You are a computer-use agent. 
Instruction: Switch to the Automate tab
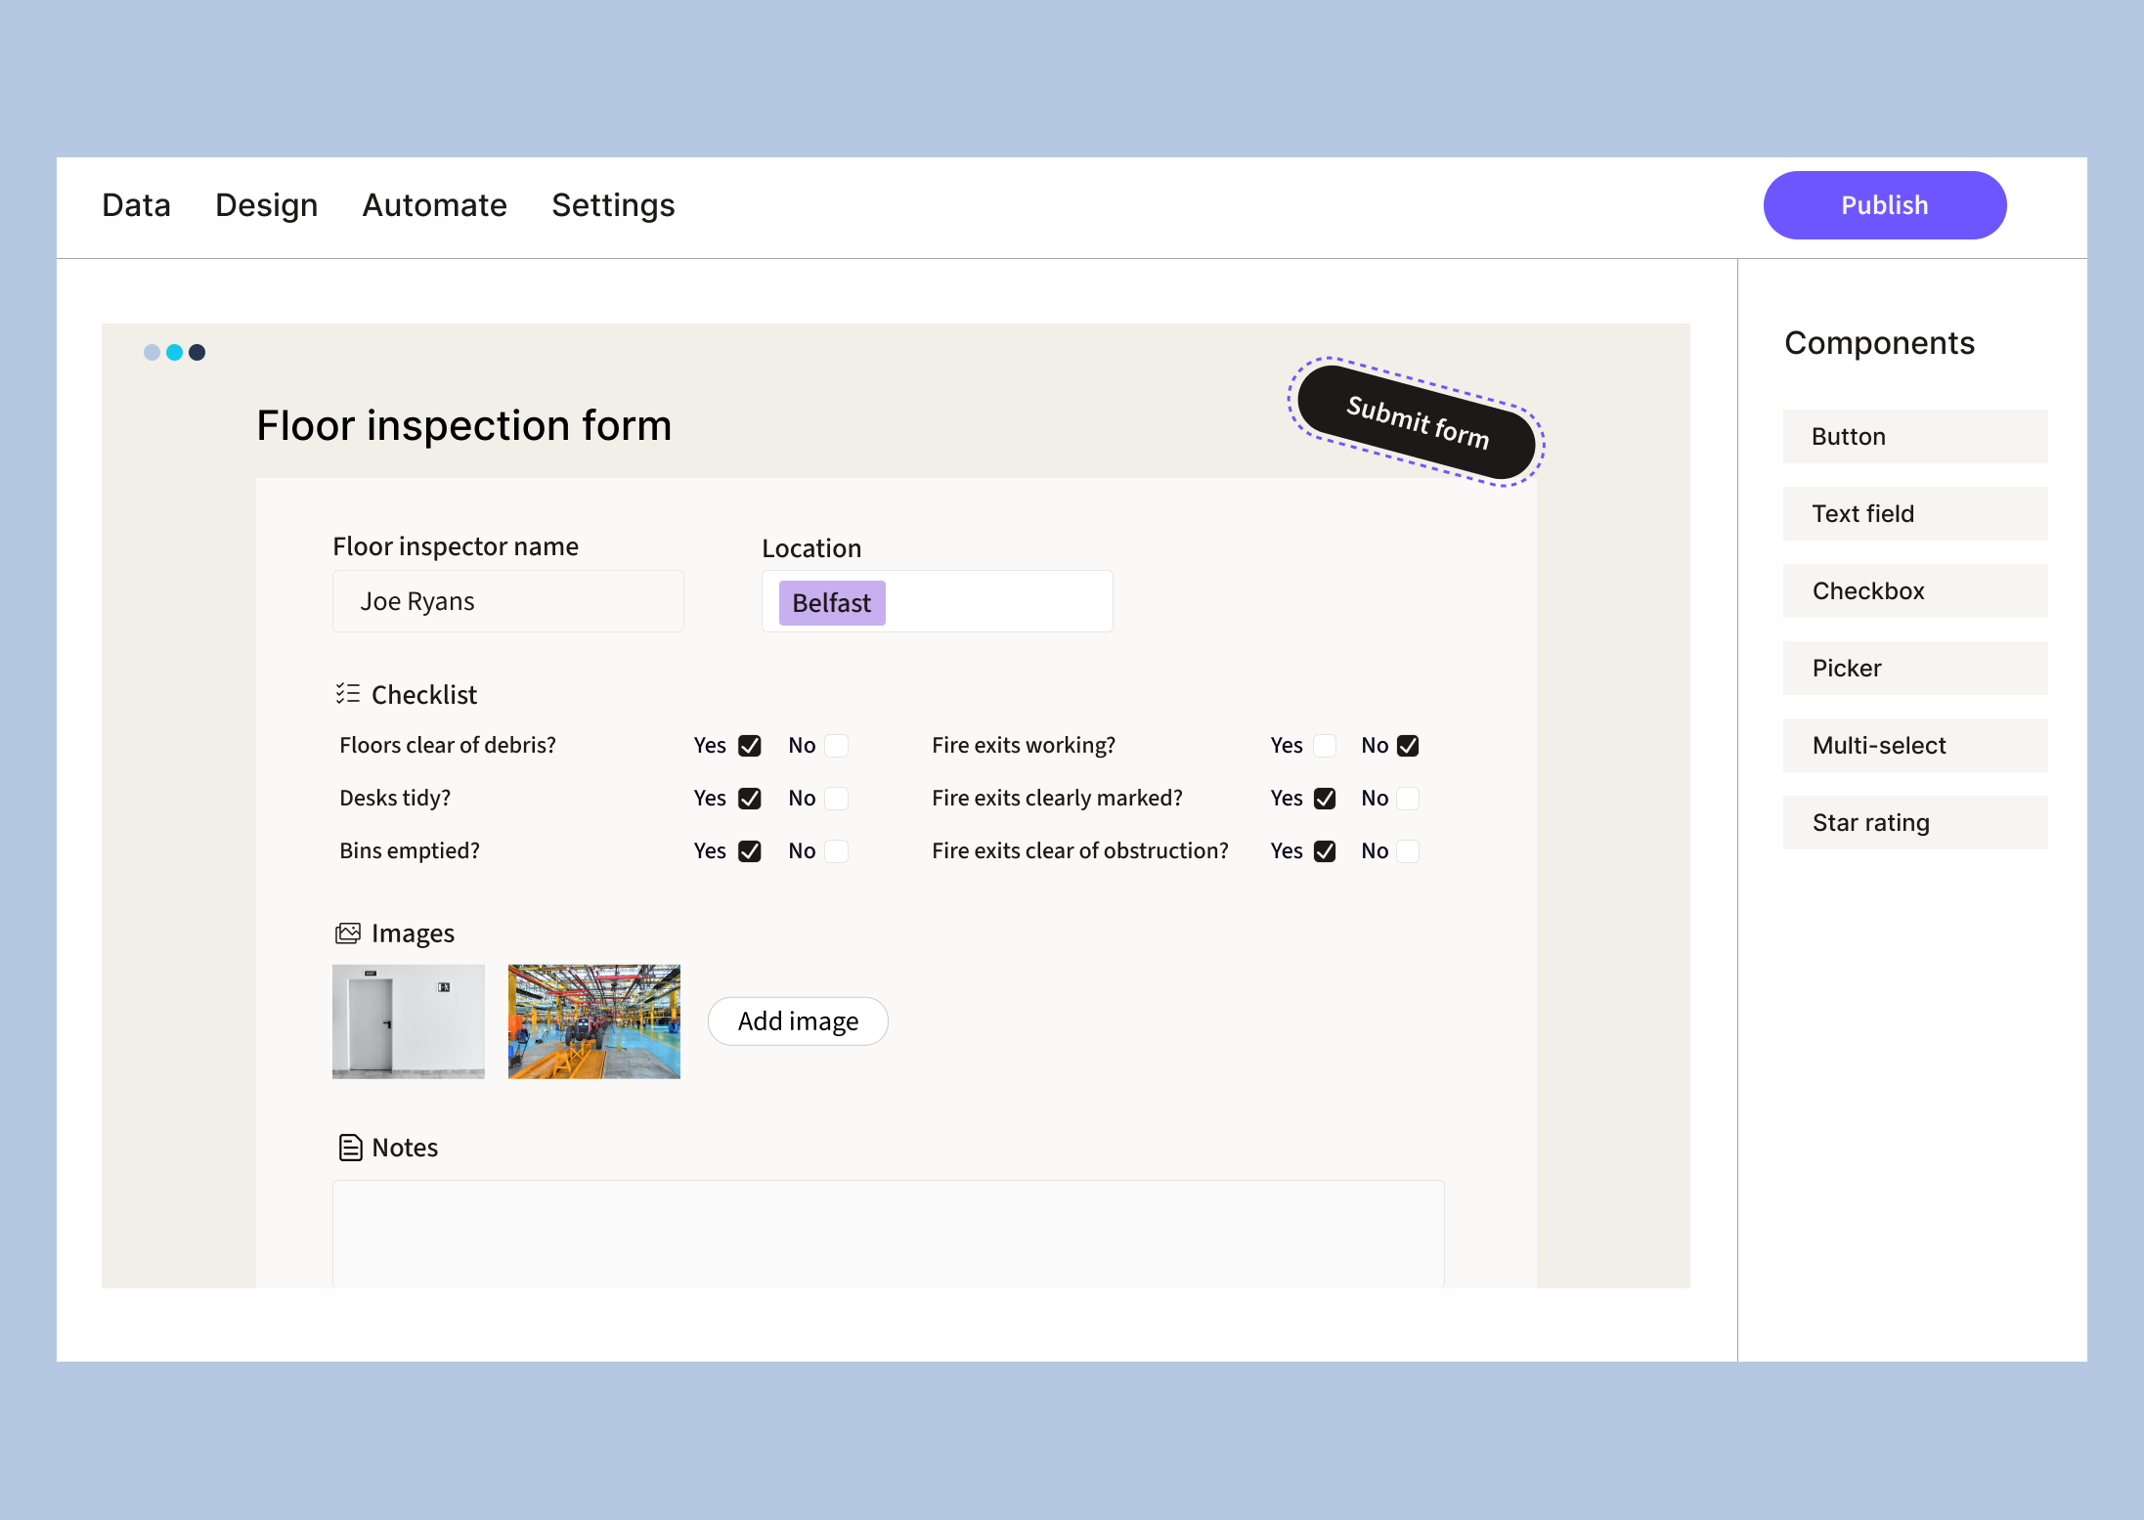click(434, 205)
